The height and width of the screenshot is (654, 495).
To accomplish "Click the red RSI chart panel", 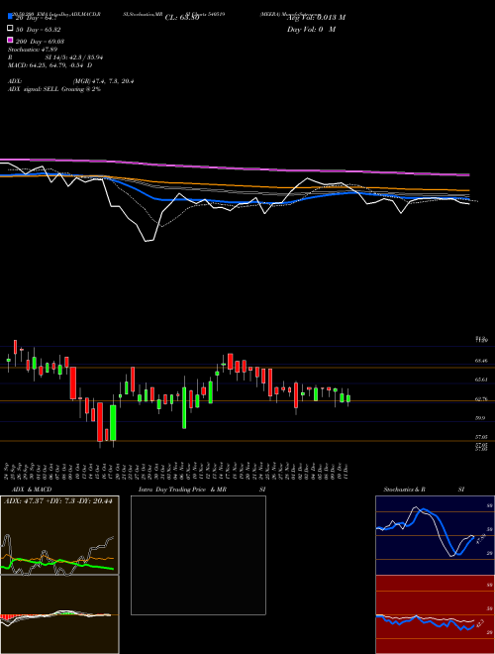I will (435, 614).
